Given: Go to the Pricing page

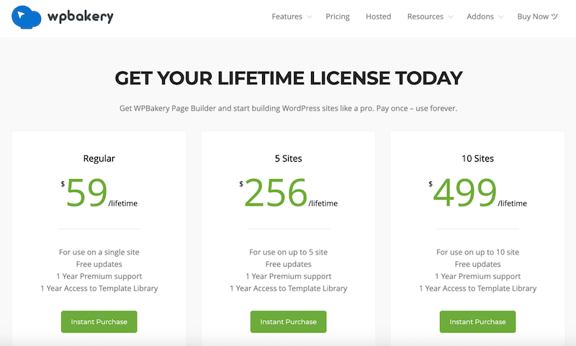Looking at the screenshot, I should point(338,17).
